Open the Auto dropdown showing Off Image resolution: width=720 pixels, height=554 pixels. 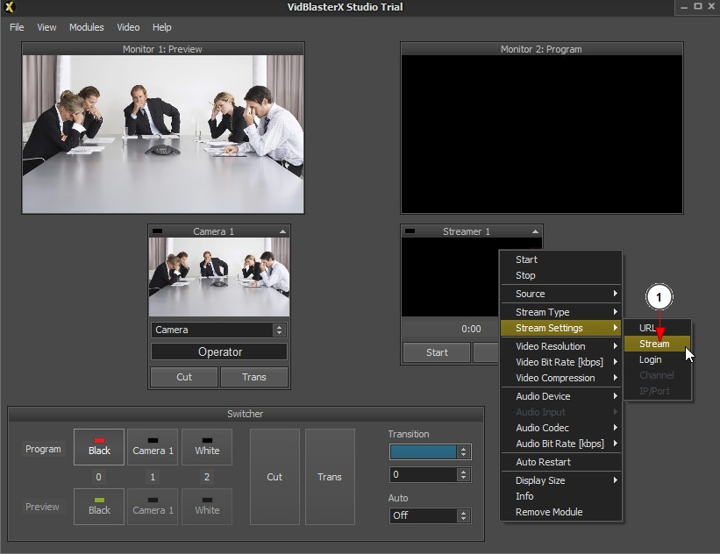tap(430, 515)
